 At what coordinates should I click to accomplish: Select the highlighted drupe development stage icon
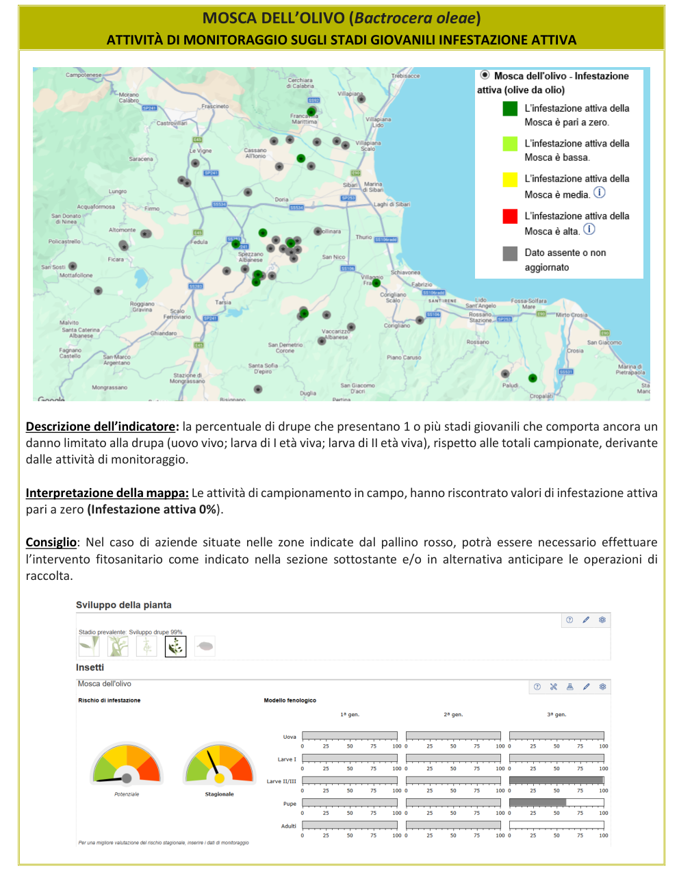pyautogui.click(x=175, y=646)
